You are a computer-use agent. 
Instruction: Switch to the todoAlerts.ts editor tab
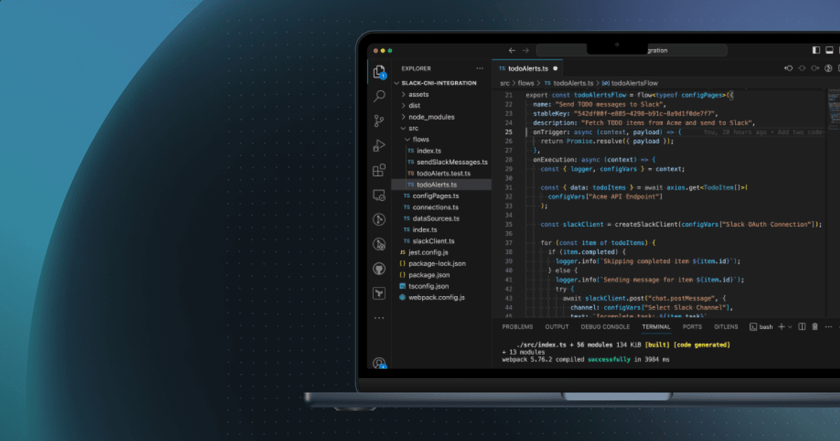(528, 69)
